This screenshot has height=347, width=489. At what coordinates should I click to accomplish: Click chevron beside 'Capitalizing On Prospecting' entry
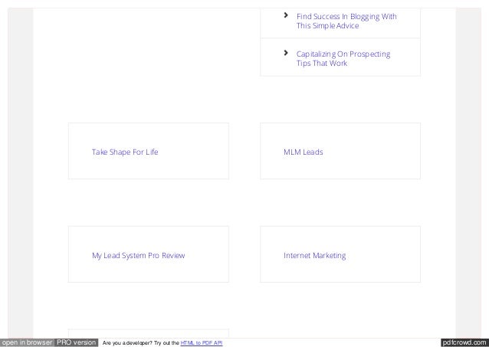point(286,53)
